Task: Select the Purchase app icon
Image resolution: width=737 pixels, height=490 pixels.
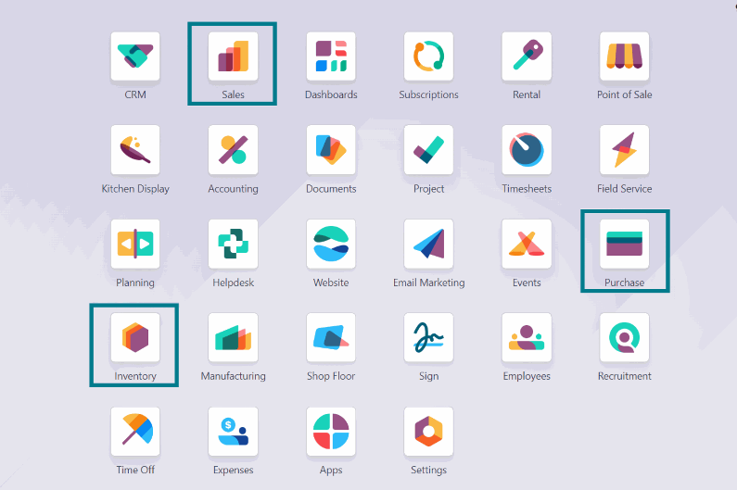Action: 624,244
